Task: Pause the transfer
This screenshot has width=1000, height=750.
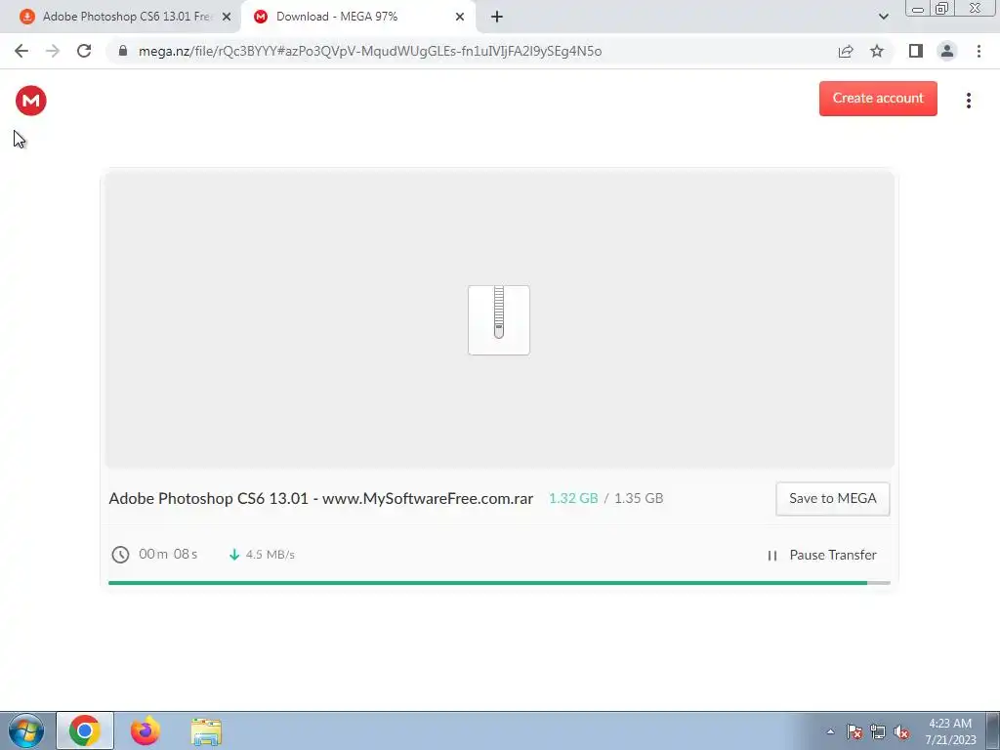Action: (x=822, y=555)
